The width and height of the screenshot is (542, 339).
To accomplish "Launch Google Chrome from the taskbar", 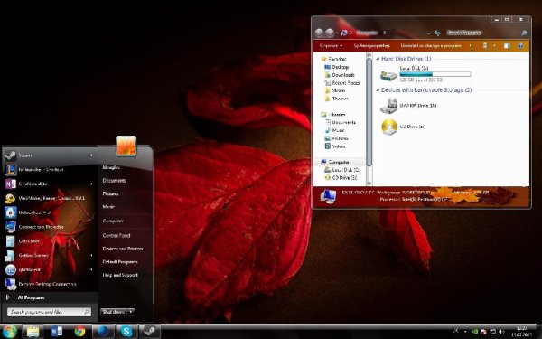I will (x=79, y=332).
